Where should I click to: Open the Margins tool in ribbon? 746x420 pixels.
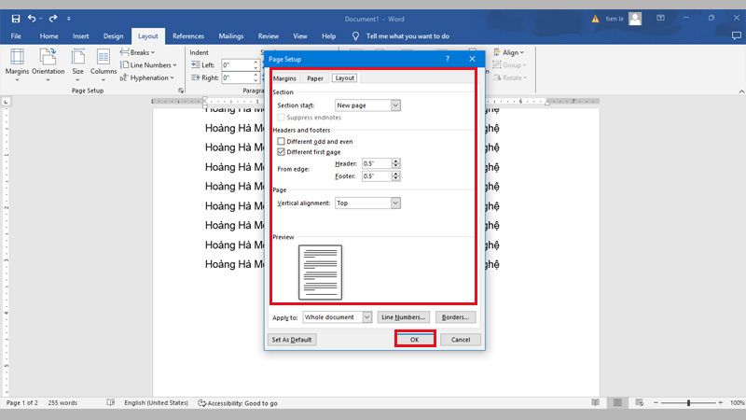pos(18,62)
